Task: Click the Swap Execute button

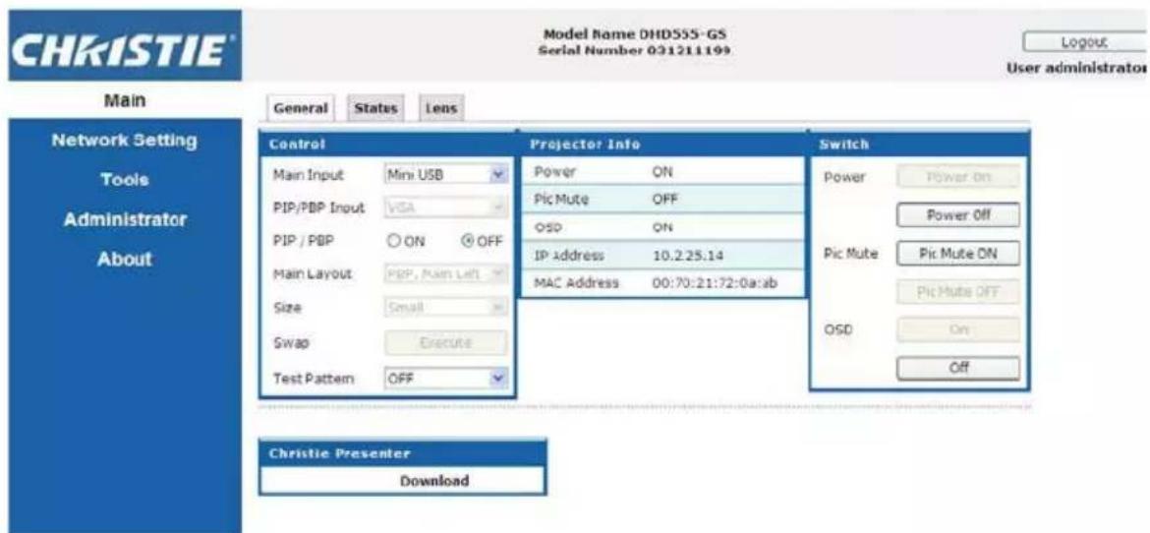Action: click(x=446, y=343)
